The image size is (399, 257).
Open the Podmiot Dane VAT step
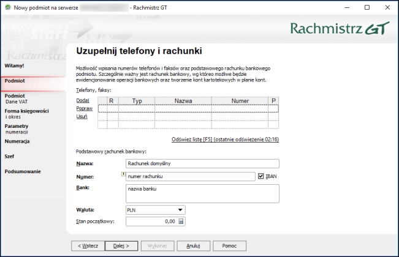point(16,99)
